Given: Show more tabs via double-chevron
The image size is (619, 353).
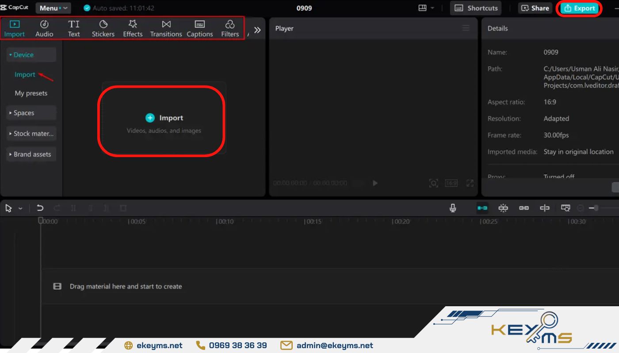Looking at the screenshot, I should point(257,30).
